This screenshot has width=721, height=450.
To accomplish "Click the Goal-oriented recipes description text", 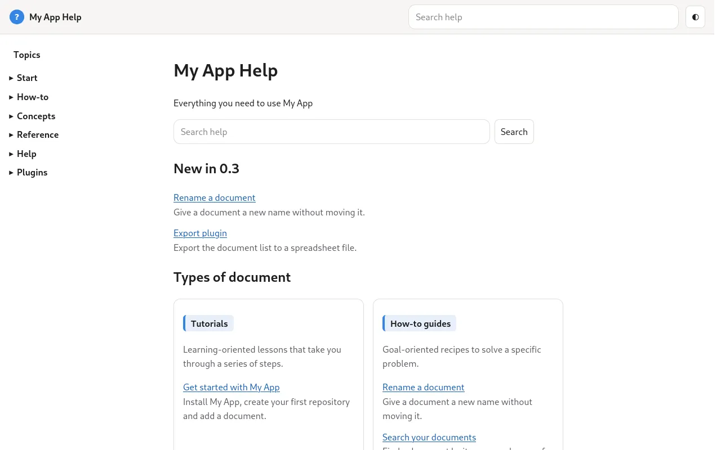I will (x=461, y=357).
